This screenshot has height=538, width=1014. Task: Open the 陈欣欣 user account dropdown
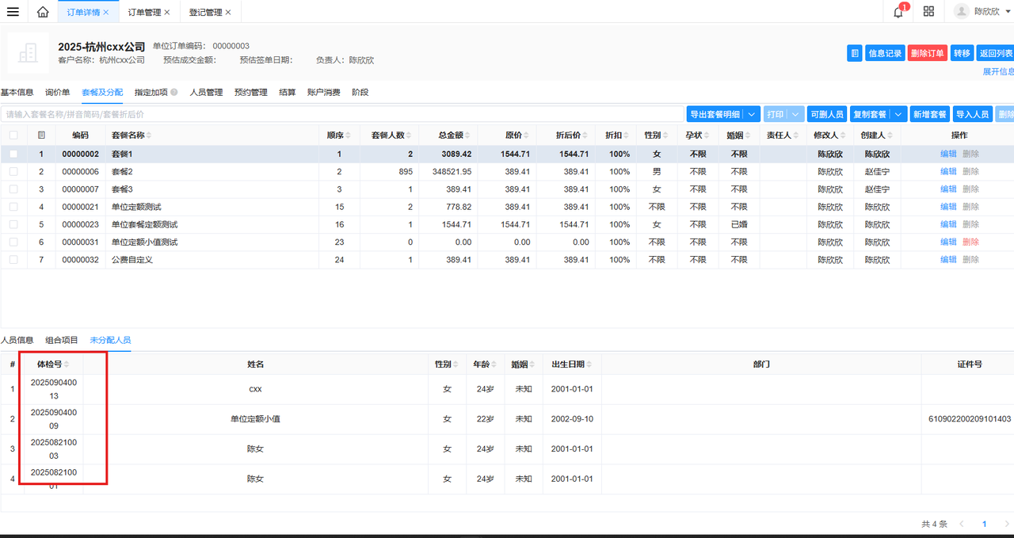(x=982, y=12)
